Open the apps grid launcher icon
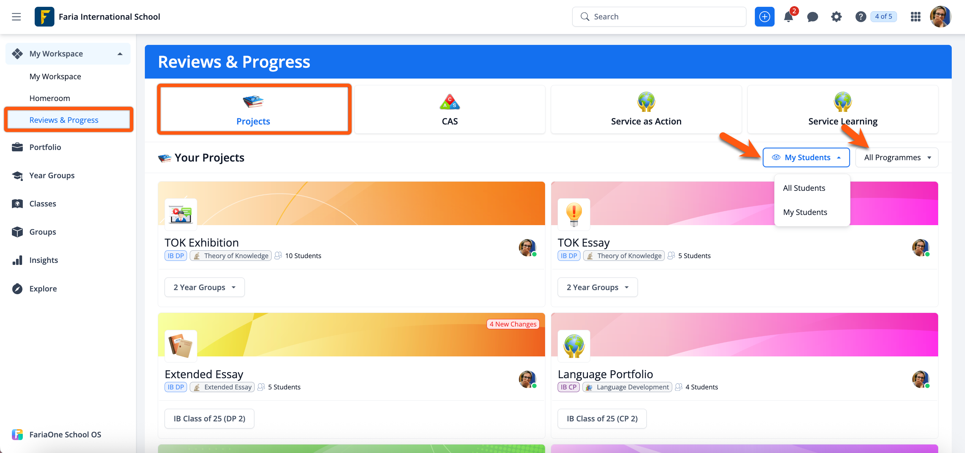Image resolution: width=965 pixels, height=453 pixels. coord(915,16)
